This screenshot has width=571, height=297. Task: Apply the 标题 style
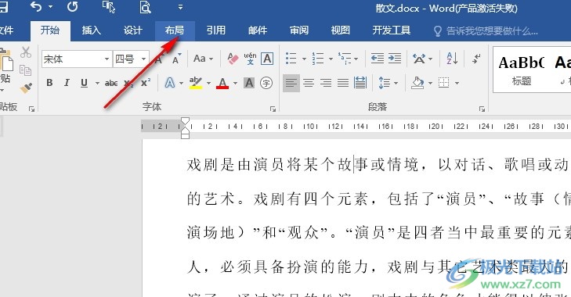pyautogui.click(x=522, y=70)
